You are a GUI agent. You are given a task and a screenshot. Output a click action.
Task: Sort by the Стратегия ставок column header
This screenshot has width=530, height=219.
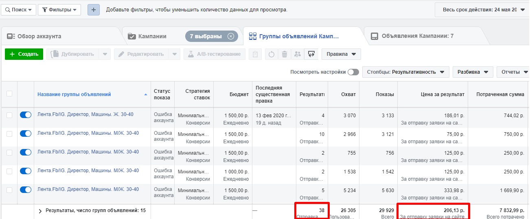197,94
